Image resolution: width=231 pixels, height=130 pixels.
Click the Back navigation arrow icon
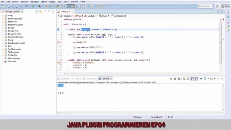[102, 6]
